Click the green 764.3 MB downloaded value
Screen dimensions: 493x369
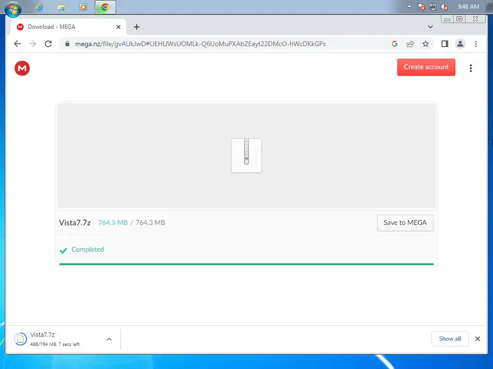pyautogui.click(x=113, y=223)
